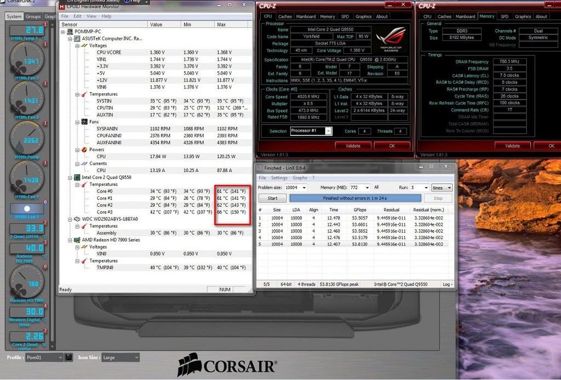
Task: Open the Icon Size dropdown
Action: click(121, 358)
